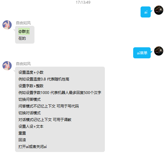167x160 pixels.
Task: Click the dark avatar beside the "ai" message
Action: (159, 10)
